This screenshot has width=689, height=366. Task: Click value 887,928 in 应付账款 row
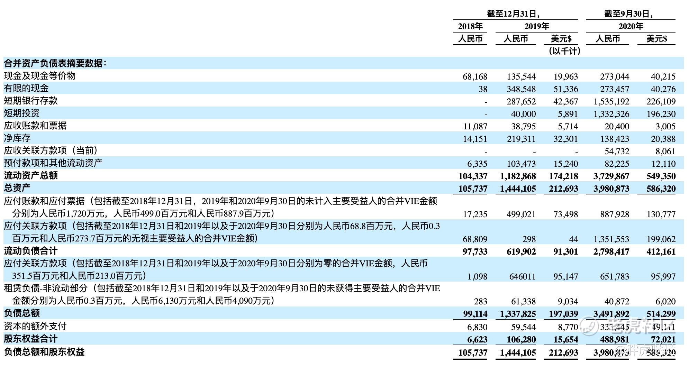tap(615, 214)
